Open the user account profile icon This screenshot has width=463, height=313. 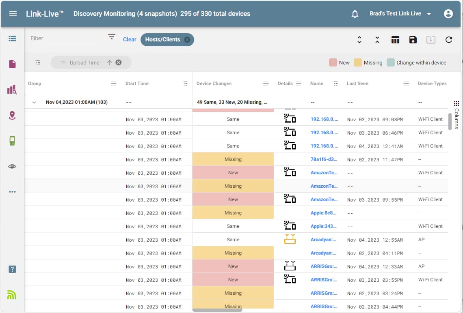coord(448,14)
